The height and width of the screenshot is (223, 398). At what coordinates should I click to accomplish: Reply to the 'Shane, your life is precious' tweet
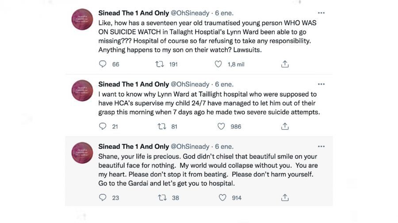103,197
